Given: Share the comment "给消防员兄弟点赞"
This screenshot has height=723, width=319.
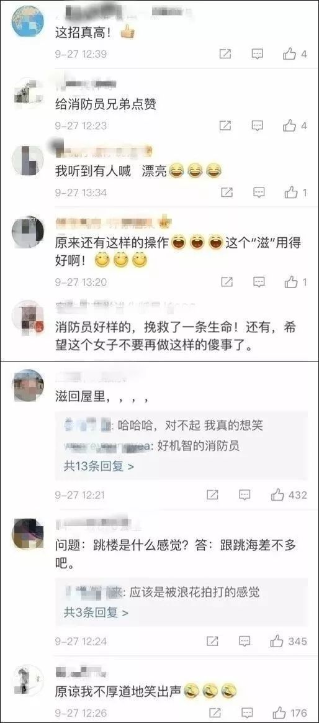Looking at the screenshot, I should coord(225,125).
